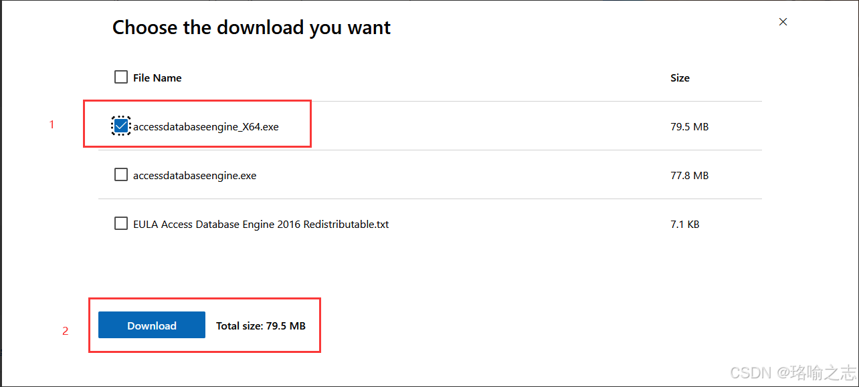Viewport: 859px width, 387px height.
Task: Check the accessdatabaseengine.exe checkbox
Action: coord(121,174)
